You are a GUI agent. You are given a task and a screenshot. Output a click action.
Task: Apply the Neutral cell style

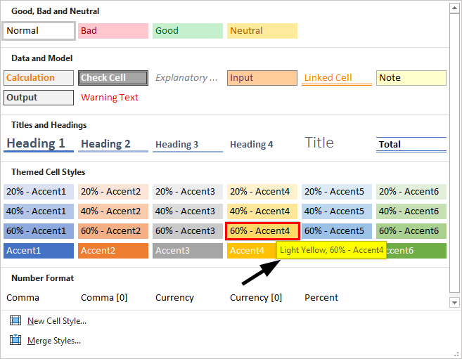[262, 31]
